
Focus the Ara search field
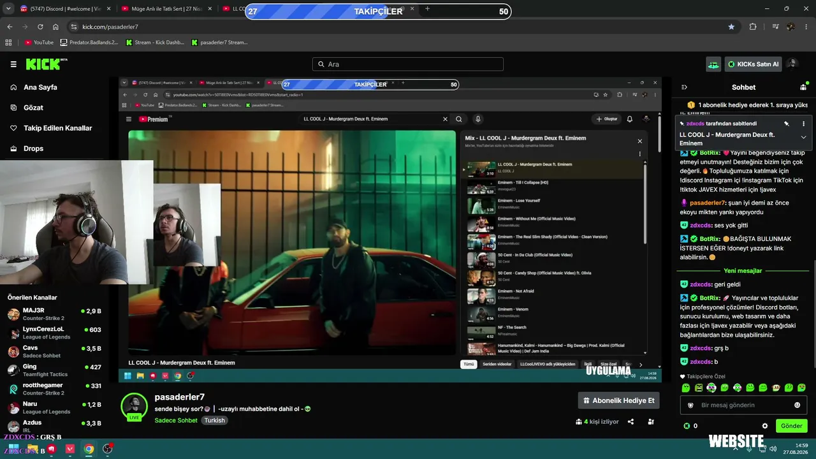coord(408,64)
